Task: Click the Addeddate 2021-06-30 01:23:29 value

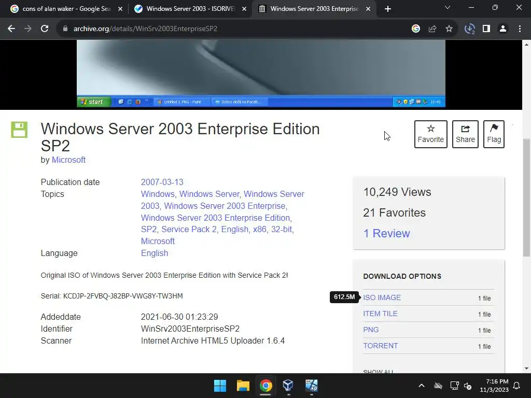Action: point(179,317)
